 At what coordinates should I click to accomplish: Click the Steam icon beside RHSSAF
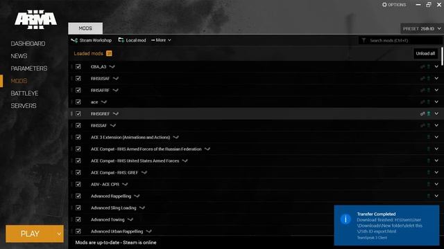(112, 126)
